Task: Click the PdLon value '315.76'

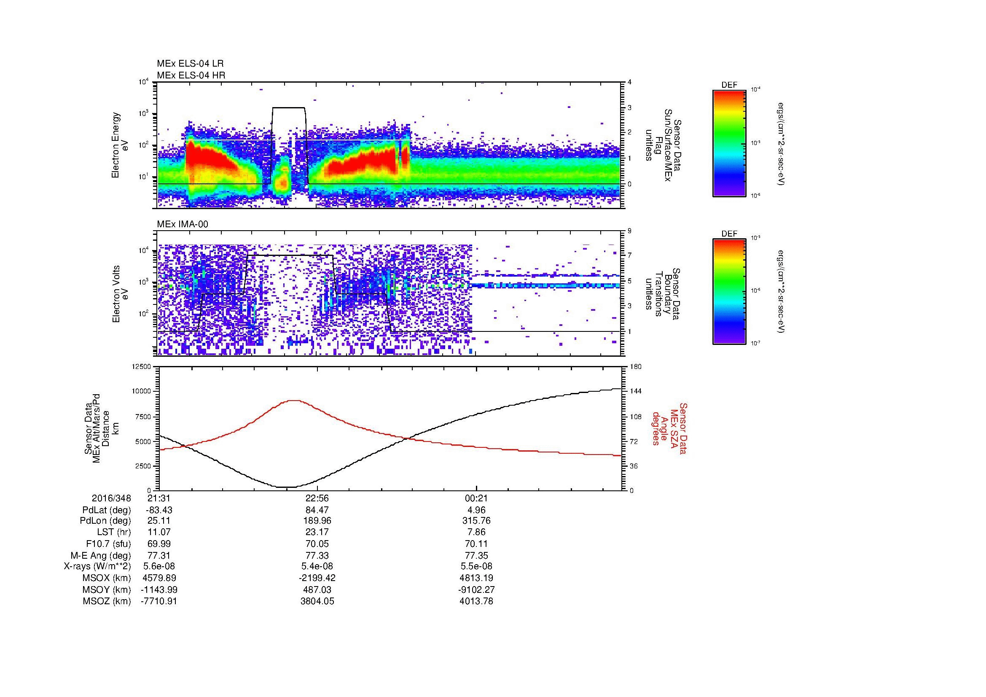Action: (476, 521)
